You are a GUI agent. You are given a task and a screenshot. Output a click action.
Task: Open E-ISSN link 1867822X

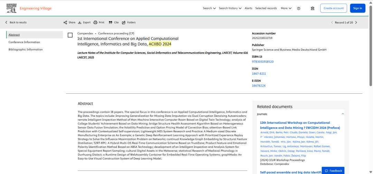click(x=259, y=86)
